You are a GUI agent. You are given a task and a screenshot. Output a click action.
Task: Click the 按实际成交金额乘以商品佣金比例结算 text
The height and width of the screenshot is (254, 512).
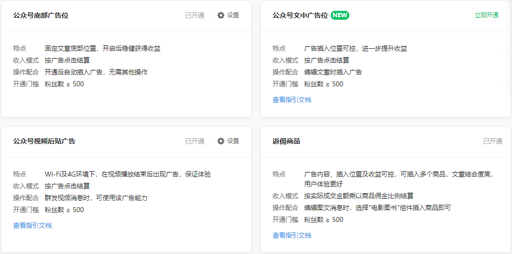pyautogui.click(x=359, y=196)
